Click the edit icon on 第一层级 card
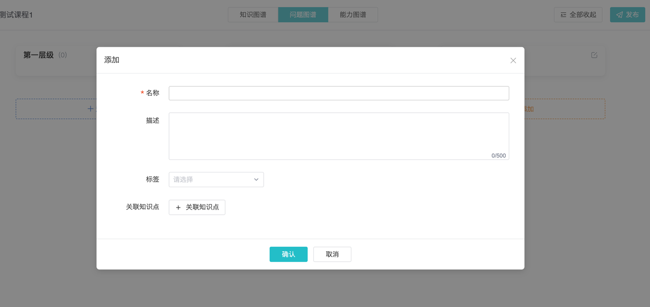Viewport: 650px width, 307px height. (594, 55)
